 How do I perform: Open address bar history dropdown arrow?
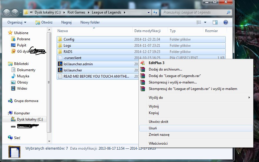(149, 13)
